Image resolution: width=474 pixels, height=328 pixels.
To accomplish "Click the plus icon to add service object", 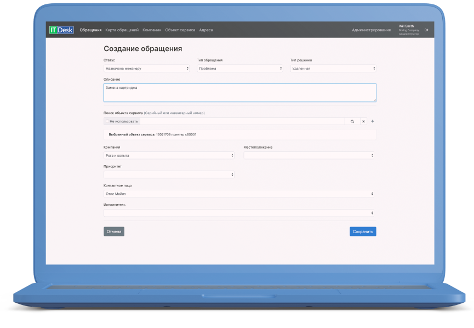I will (x=373, y=121).
